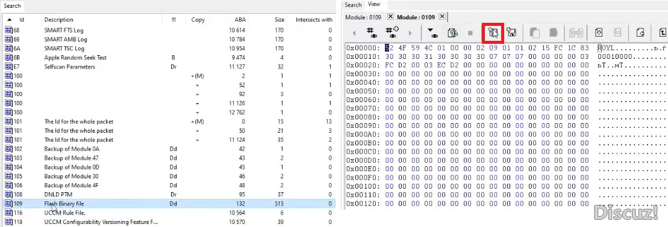This screenshot has width=668, height=227.
Task: Click the red-highlighted load from file icon
Action: 493,33
